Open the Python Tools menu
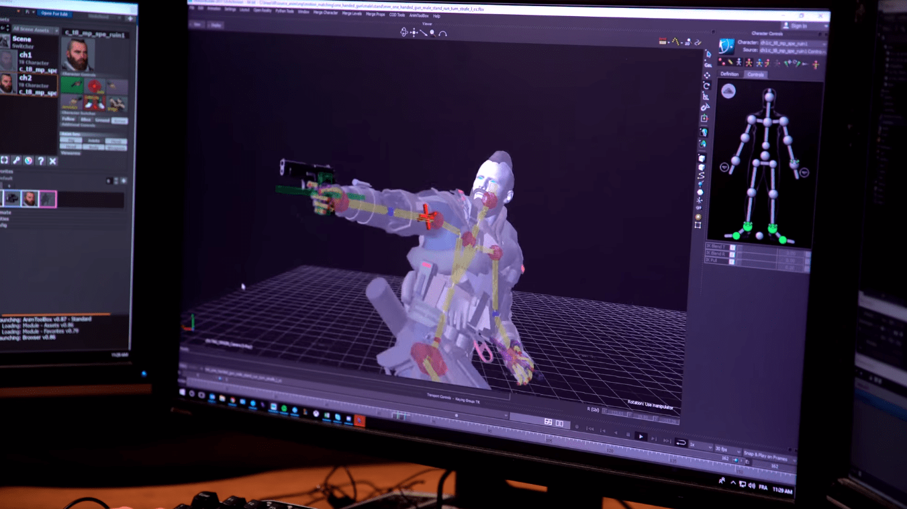The image size is (907, 509). pos(285,11)
